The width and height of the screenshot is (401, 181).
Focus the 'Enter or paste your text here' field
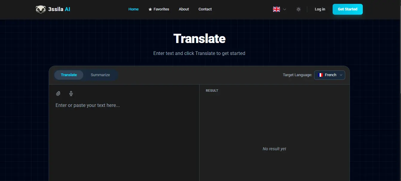124,140
